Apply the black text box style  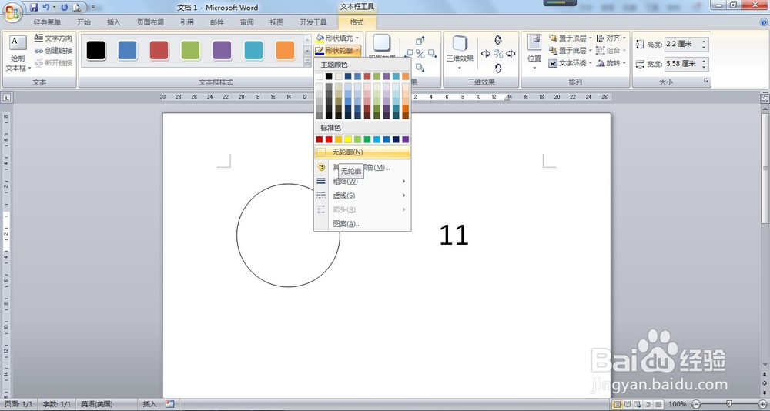[x=95, y=50]
